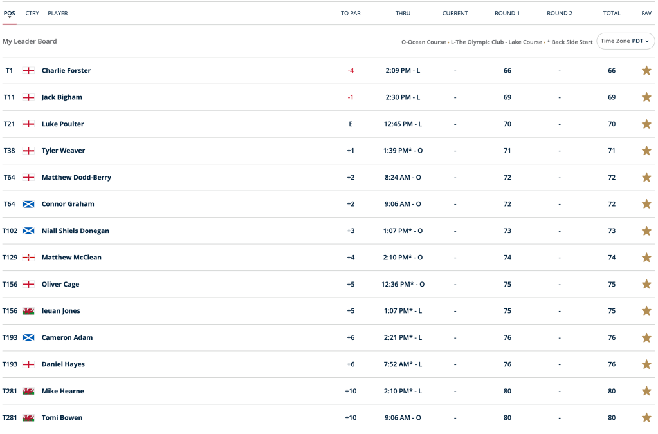The height and width of the screenshot is (434, 658).
Task: Open Matthew Dodd-Berry's scorecard row
Action: click(x=77, y=177)
